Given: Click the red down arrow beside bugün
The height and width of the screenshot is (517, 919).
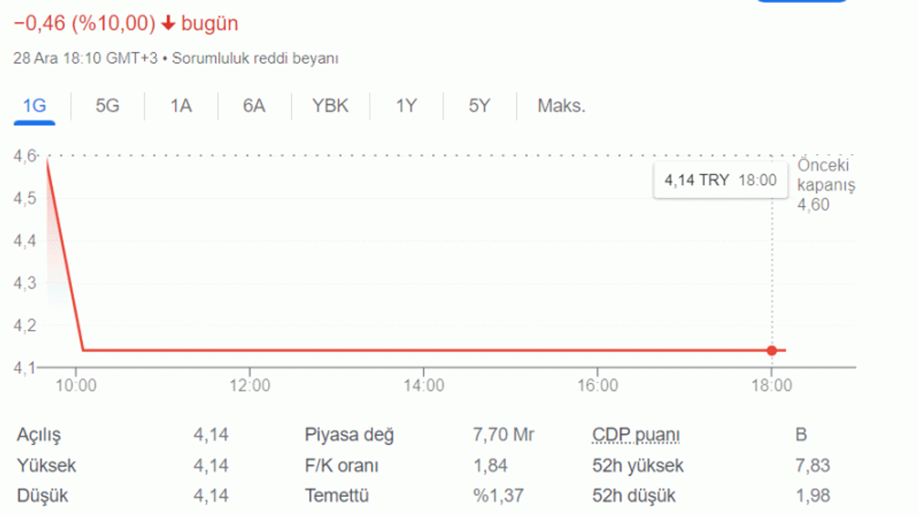Looking at the screenshot, I should tap(169, 24).
